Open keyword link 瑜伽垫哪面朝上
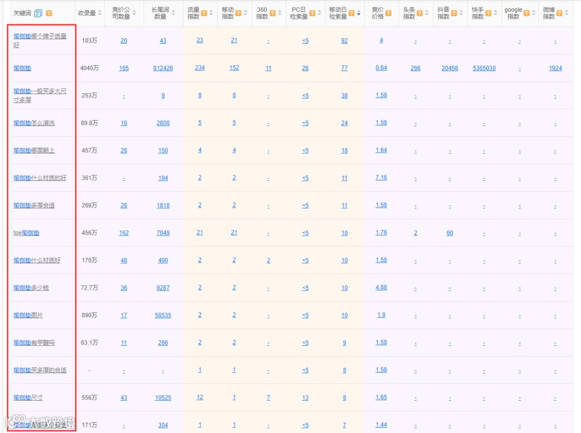This screenshot has height=433, width=581. click(x=34, y=151)
